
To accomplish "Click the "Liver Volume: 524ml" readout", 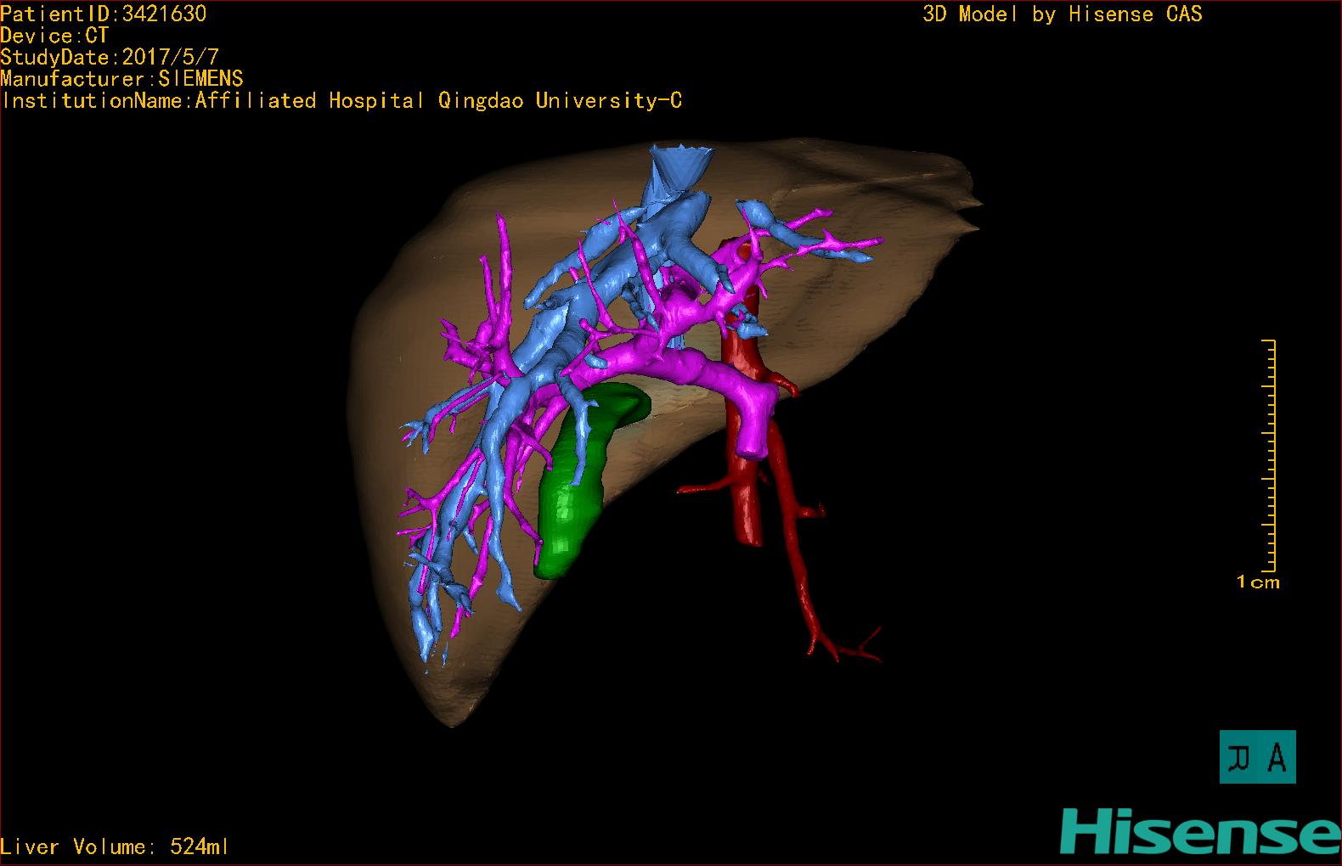I will click(115, 846).
